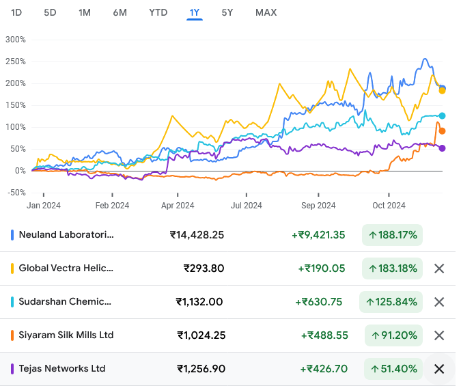Open Global Vectra Helicorp stock name

[x=66, y=268]
